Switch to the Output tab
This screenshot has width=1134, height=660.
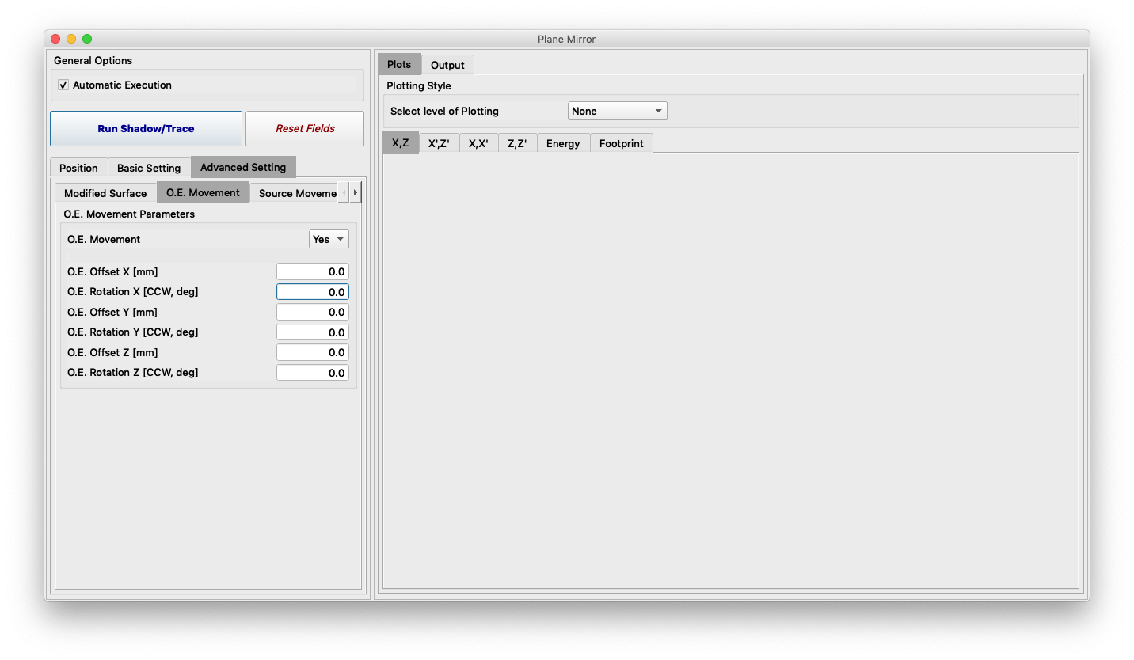tap(447, 64)
